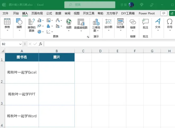
Task: Click the user account avatar
Action: pyautogui.click(x=131, y=5)
